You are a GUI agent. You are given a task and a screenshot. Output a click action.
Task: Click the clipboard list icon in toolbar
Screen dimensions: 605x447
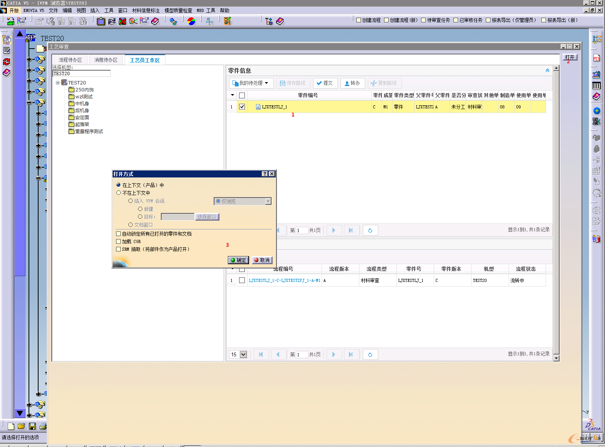click(101, 21)
